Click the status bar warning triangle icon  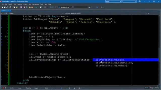[74, 88]
